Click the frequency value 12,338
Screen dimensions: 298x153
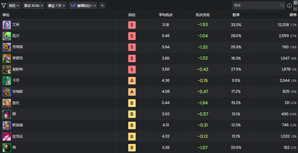(x=283, y=25)
